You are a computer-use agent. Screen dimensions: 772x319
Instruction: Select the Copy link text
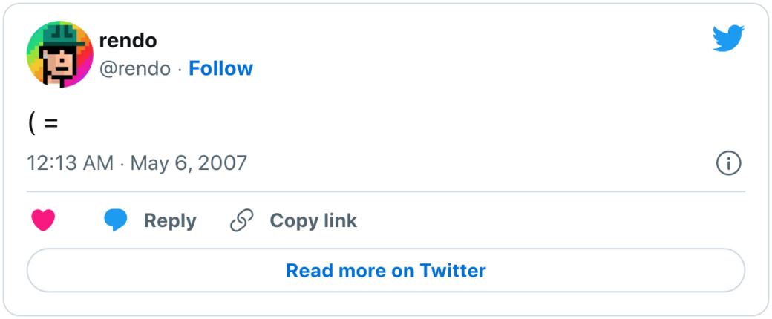click(x=313, y=220)
